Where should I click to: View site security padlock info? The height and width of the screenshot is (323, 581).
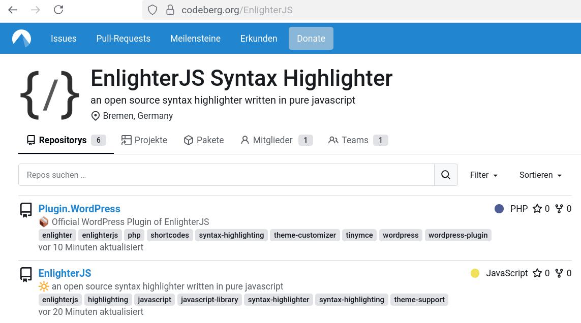[170, 10]
